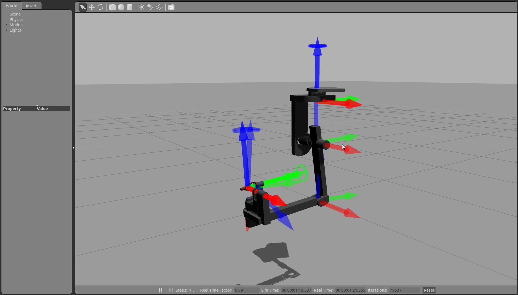Select the Models tree item

pyautogui.click(x=16, y=25)
